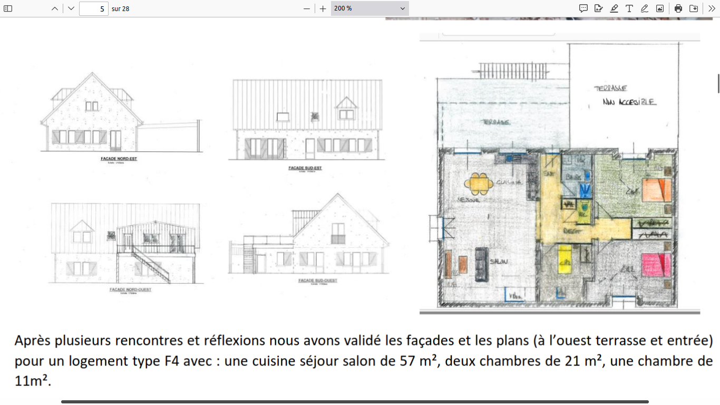Select the add image tool
This screenshot has width=720, height=405.
[660, 8]
